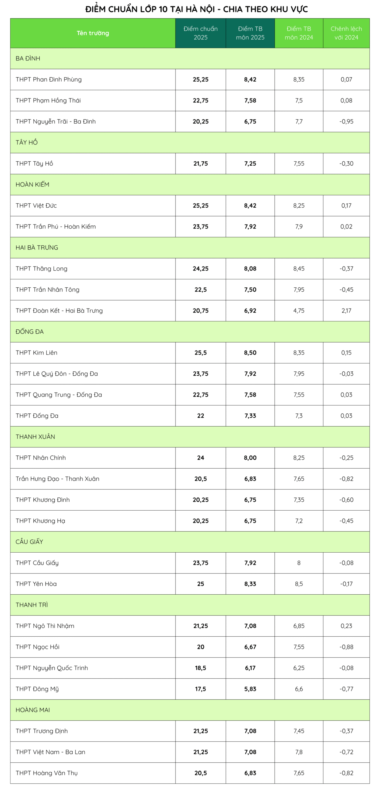This screenshot has width=380, height=785.
Task: Click THPT Kim Liên's 25,5 score cell
Action: 200,353
